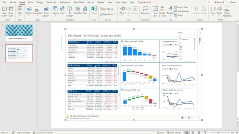Click the Zoom link icon
Image resolution: width=239 pixels, height=134 pixels.
[x=122, y=9]
